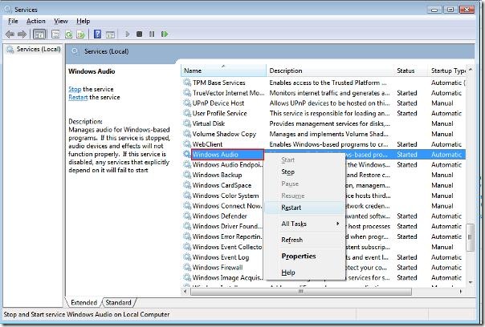Viewport: 485px width, 327px height.
Task: Switch to the Extended tab
Action: click(x=84, y=302)
